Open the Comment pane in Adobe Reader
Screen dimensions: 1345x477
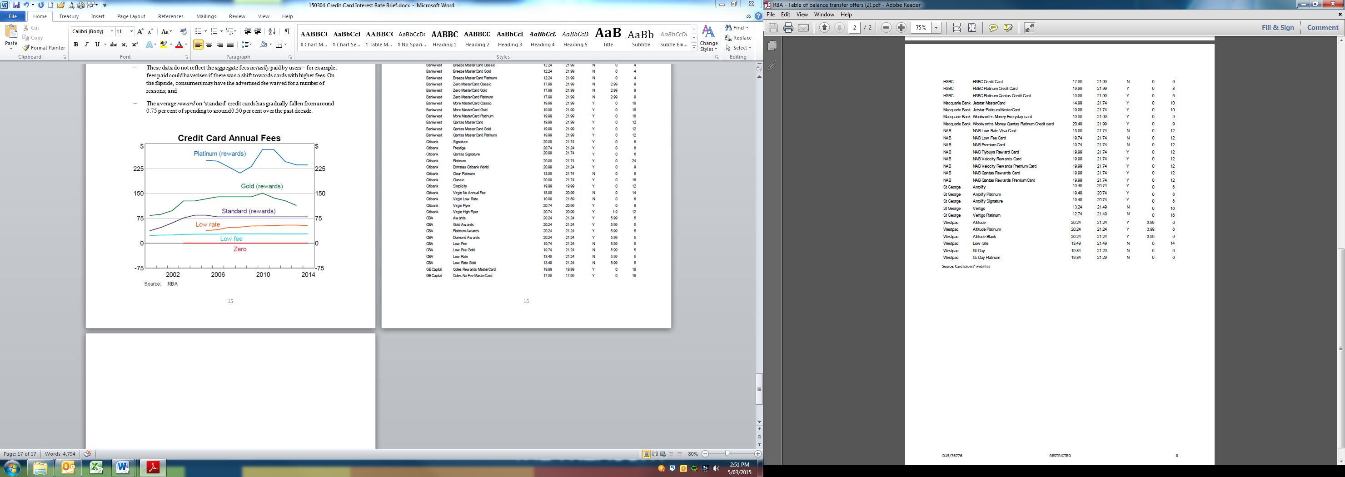tap(1323, 28)
